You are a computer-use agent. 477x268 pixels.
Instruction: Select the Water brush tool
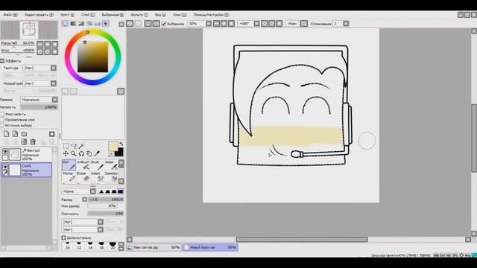coord(111,165)
